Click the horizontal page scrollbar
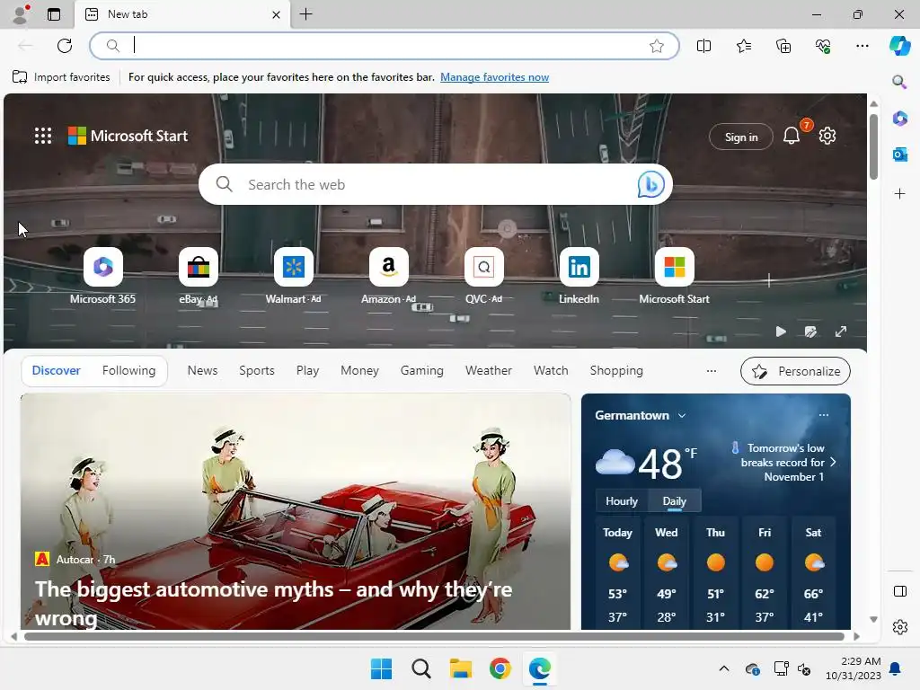Image resolution: width=920 pixels, height=690 pixels. pyautogui.click(x=434, y=637)
